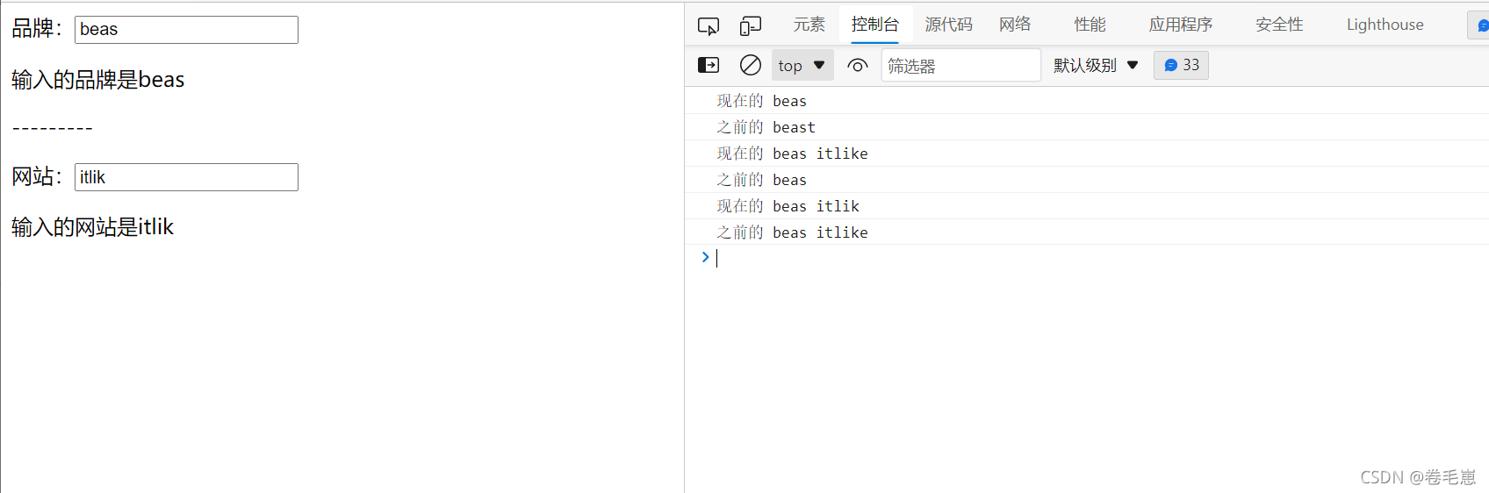This screenshot has height=493, width=1489.
Task: Click the 网站 input field containing itlik
Action: coord(186,177)
